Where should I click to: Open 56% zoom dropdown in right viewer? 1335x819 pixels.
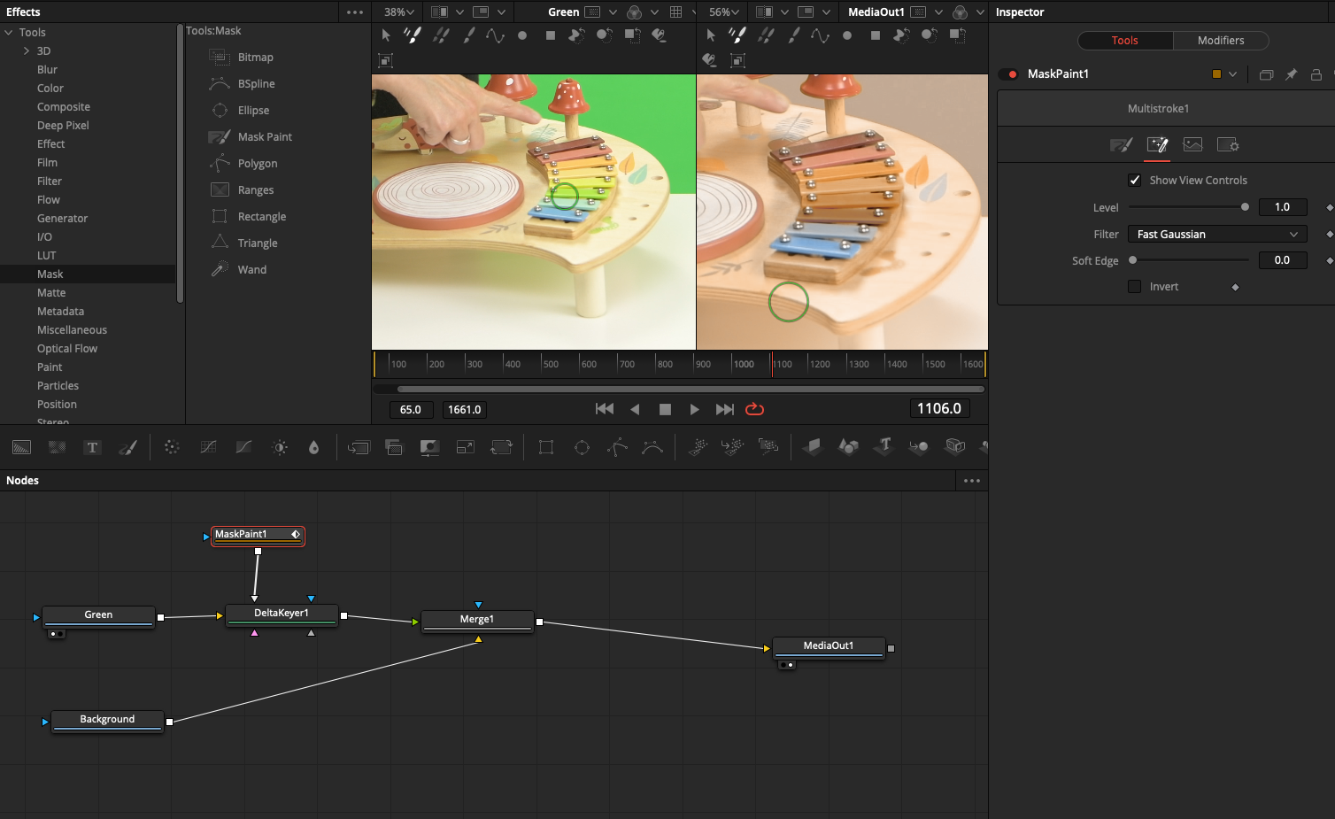point(724,12)
